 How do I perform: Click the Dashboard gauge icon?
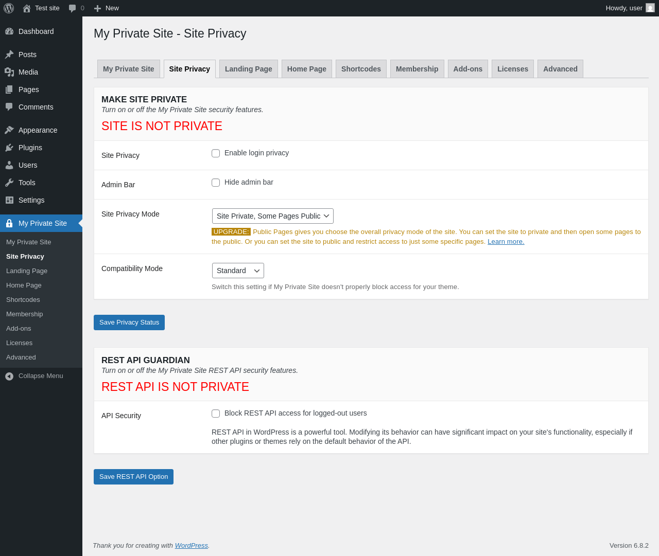[9, 31]
